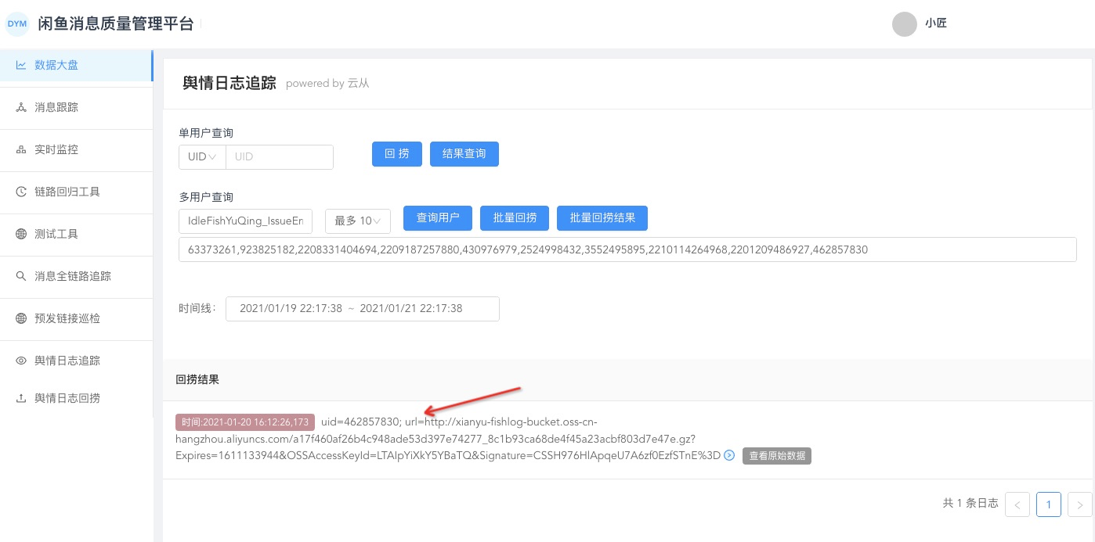Expand the UID type dropdown

[x=202, y=156]
